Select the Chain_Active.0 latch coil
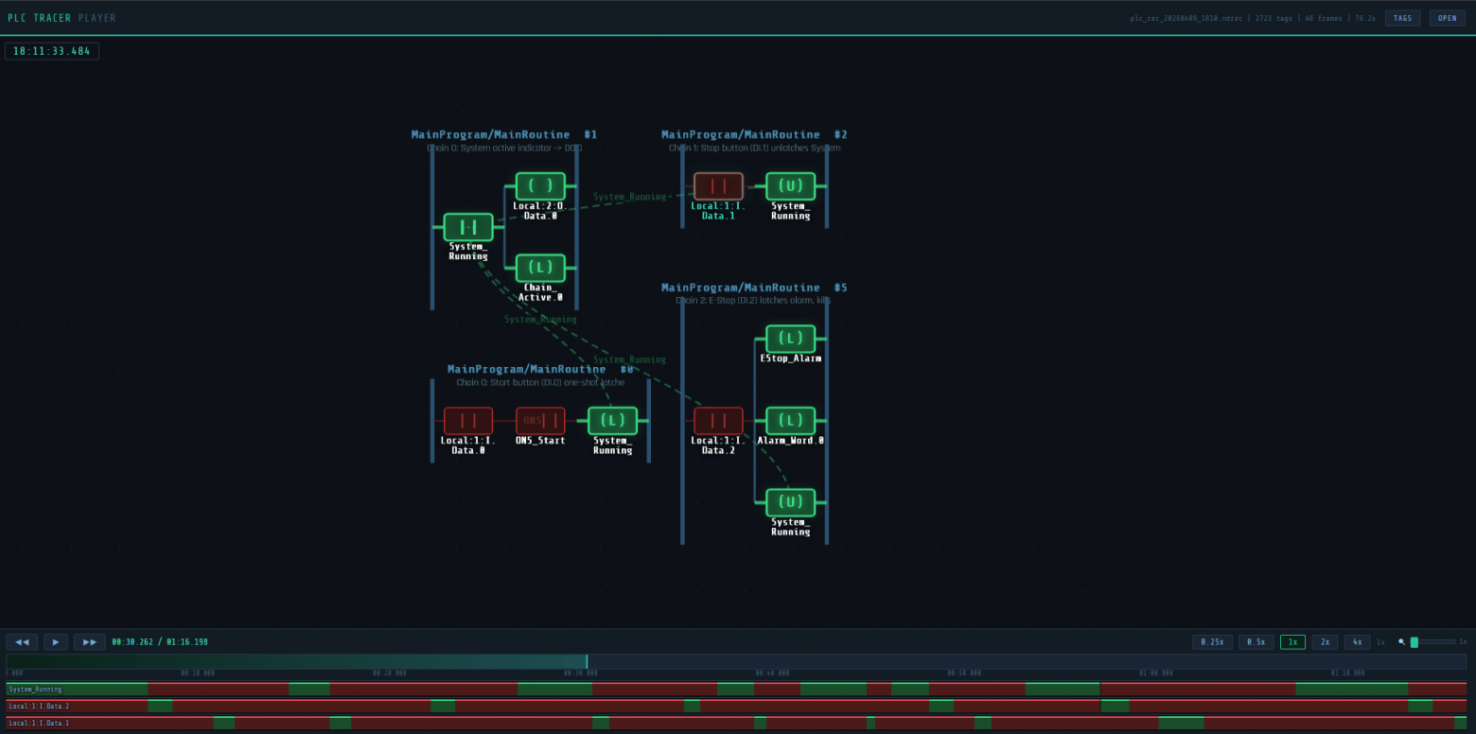 click(x=540, y=268)
